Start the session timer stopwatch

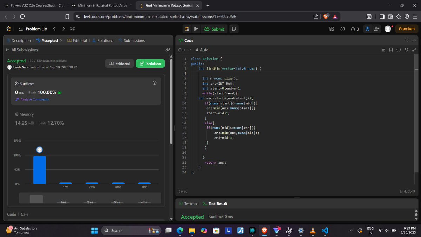click(367, 29)
